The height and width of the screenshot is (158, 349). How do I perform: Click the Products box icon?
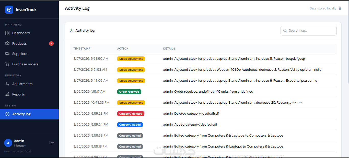pyautogui.click(x=7, y=43)
